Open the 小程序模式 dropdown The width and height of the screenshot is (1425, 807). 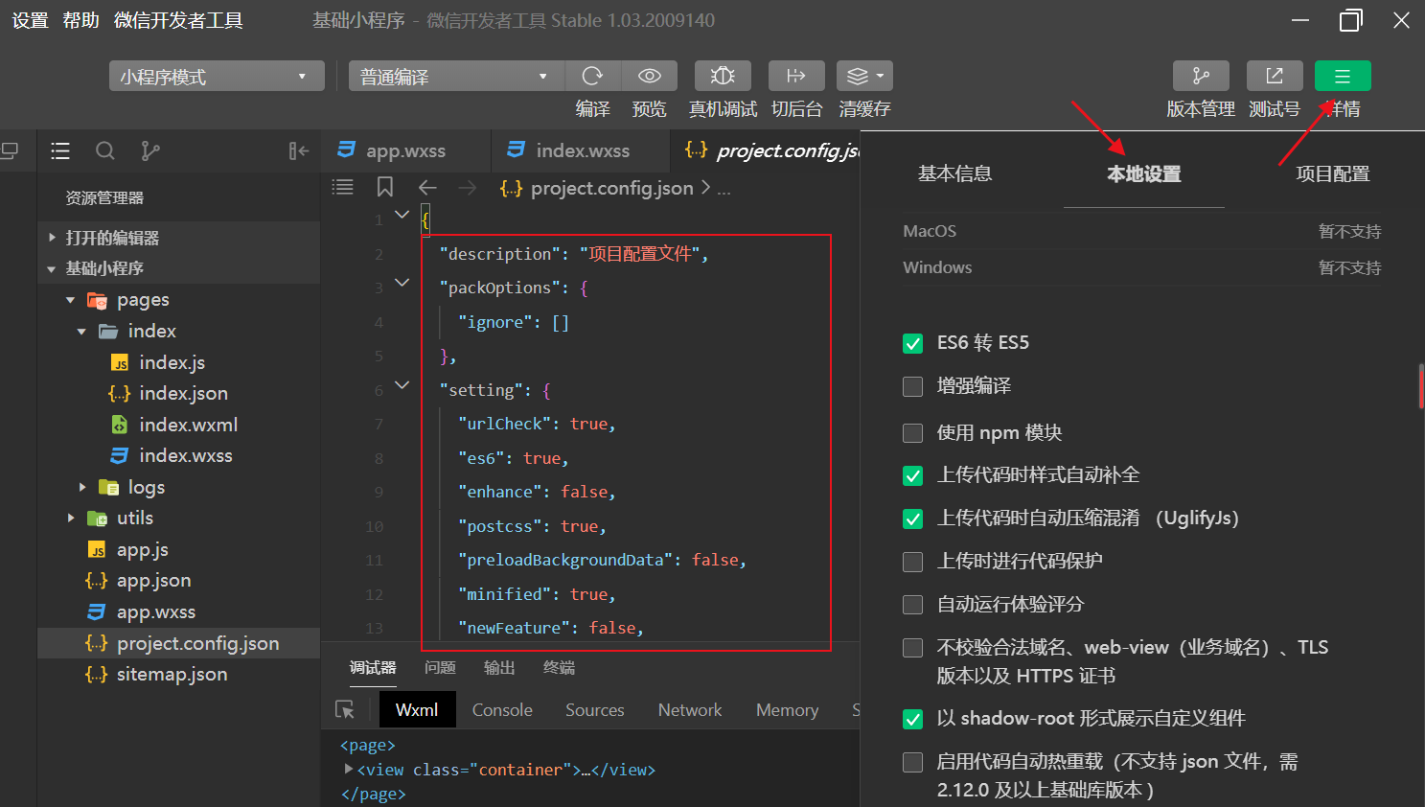coord(217,77)
